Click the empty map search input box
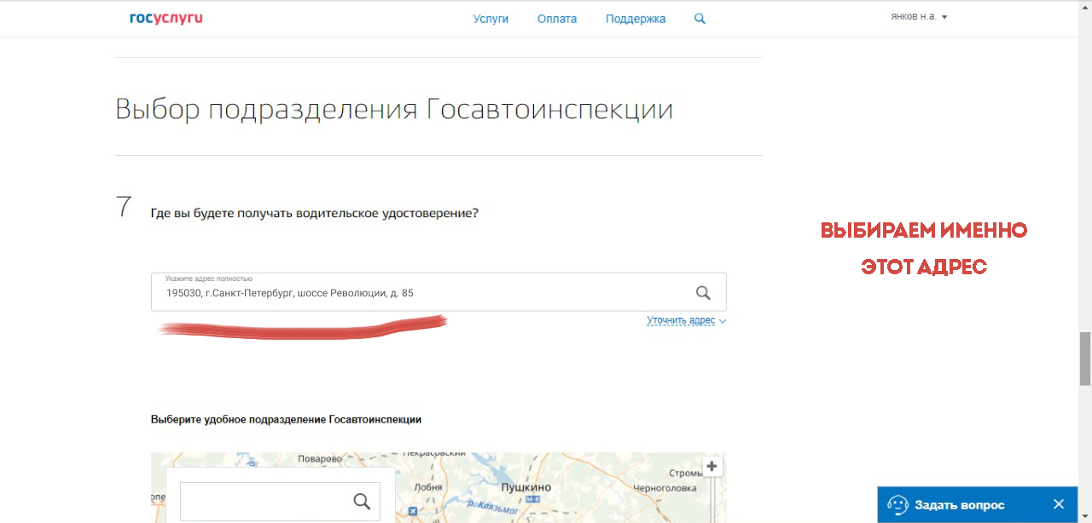This screenshot has width=1092, height=523. click(x=264, y=501)
